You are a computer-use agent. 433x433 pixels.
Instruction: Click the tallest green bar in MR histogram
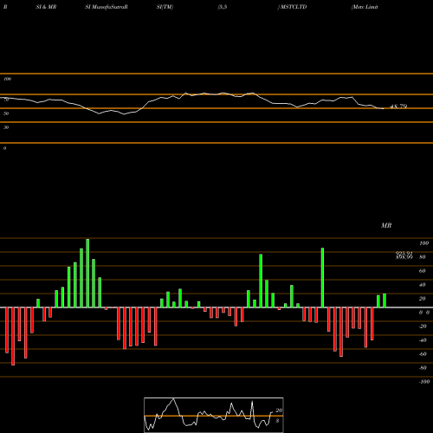point(87,273)
